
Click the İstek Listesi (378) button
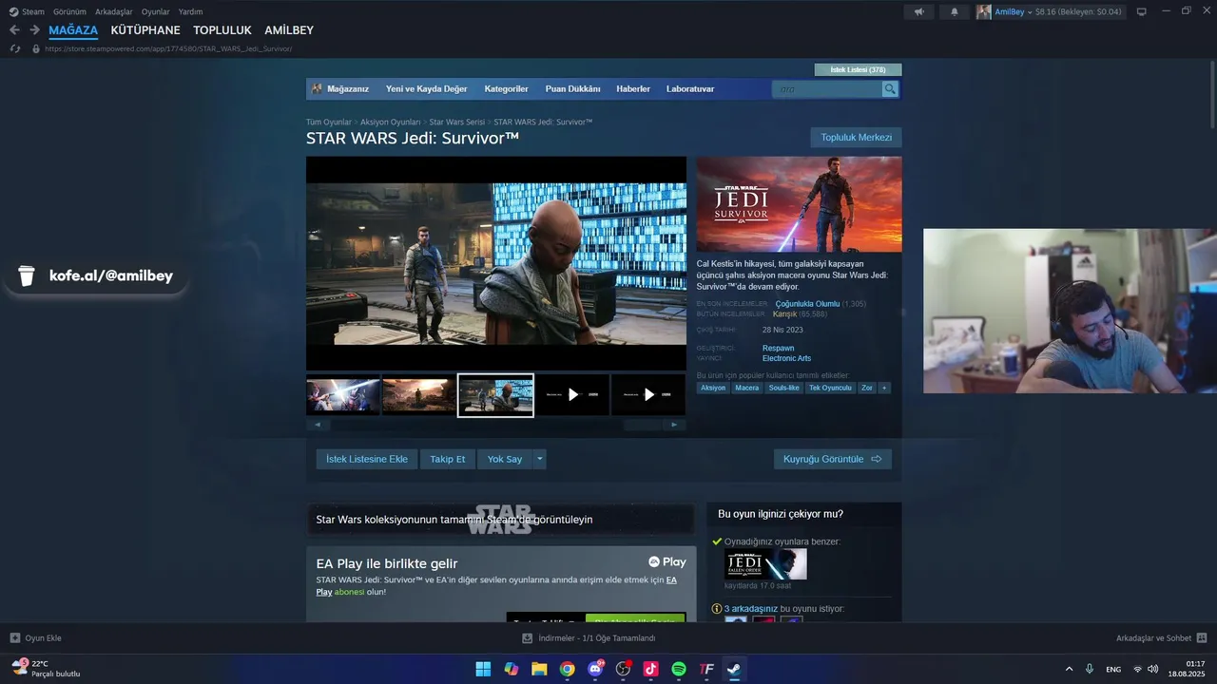[x=858, y=69]
